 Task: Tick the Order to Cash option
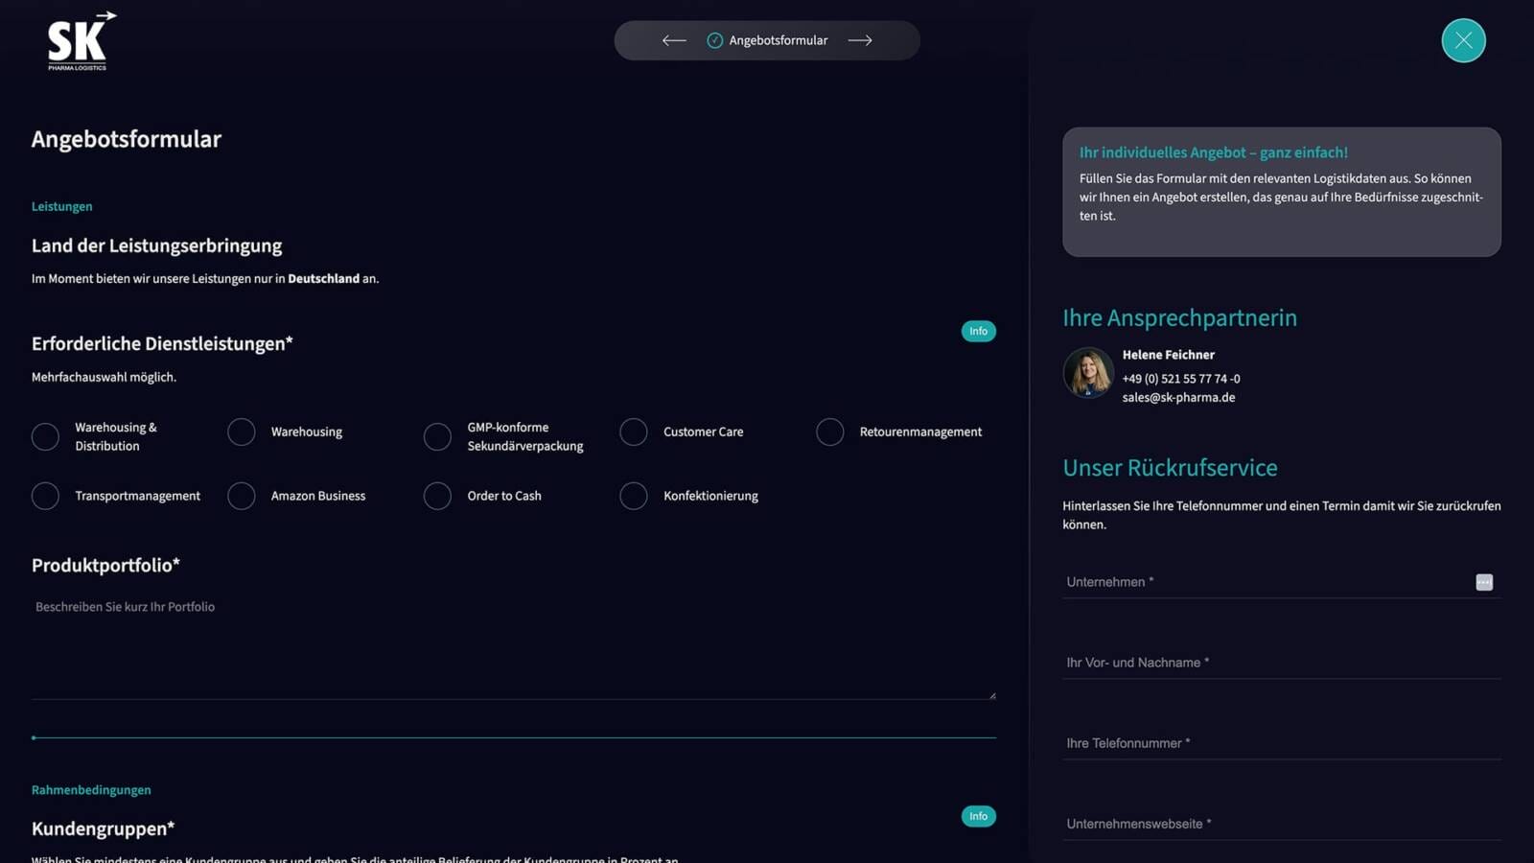437,496
